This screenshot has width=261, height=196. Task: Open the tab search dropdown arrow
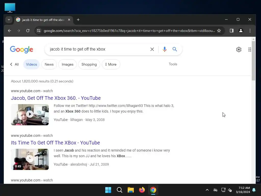[x=9, y=20]
